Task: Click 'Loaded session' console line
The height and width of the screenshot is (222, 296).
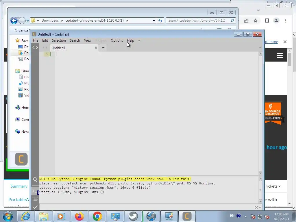Action: point(95,188)
